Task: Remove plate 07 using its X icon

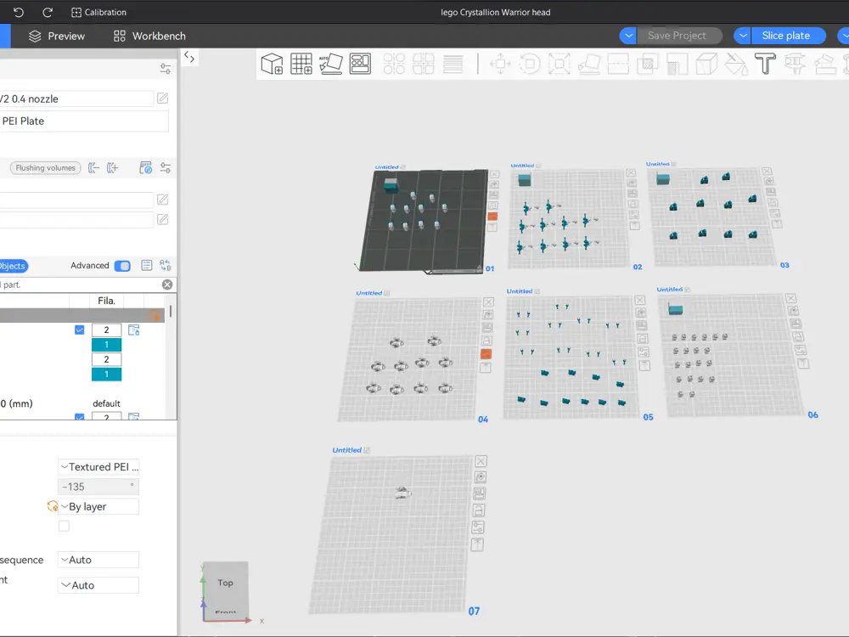Action: click(x=481, y=461)
